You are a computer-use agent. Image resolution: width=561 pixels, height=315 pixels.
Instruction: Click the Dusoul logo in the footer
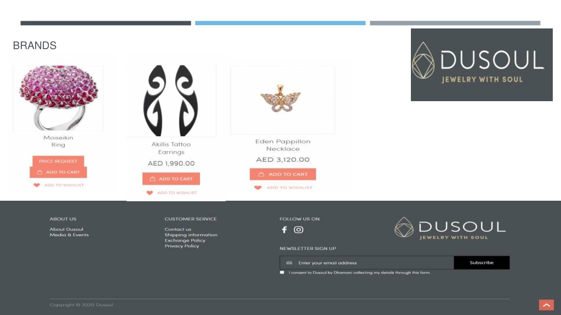(450, 227)
